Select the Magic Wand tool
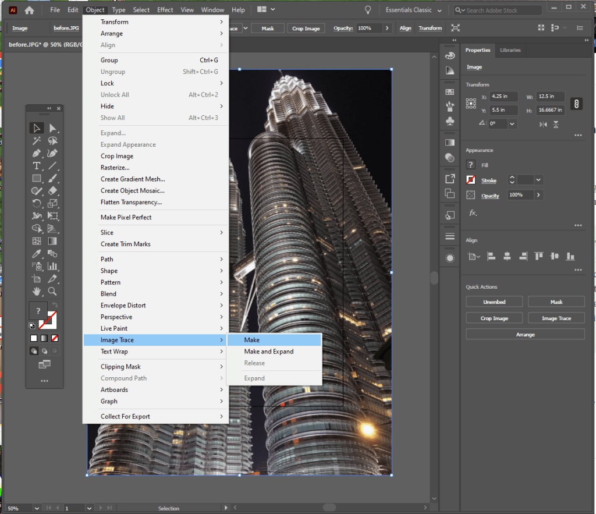 [37, 141]
